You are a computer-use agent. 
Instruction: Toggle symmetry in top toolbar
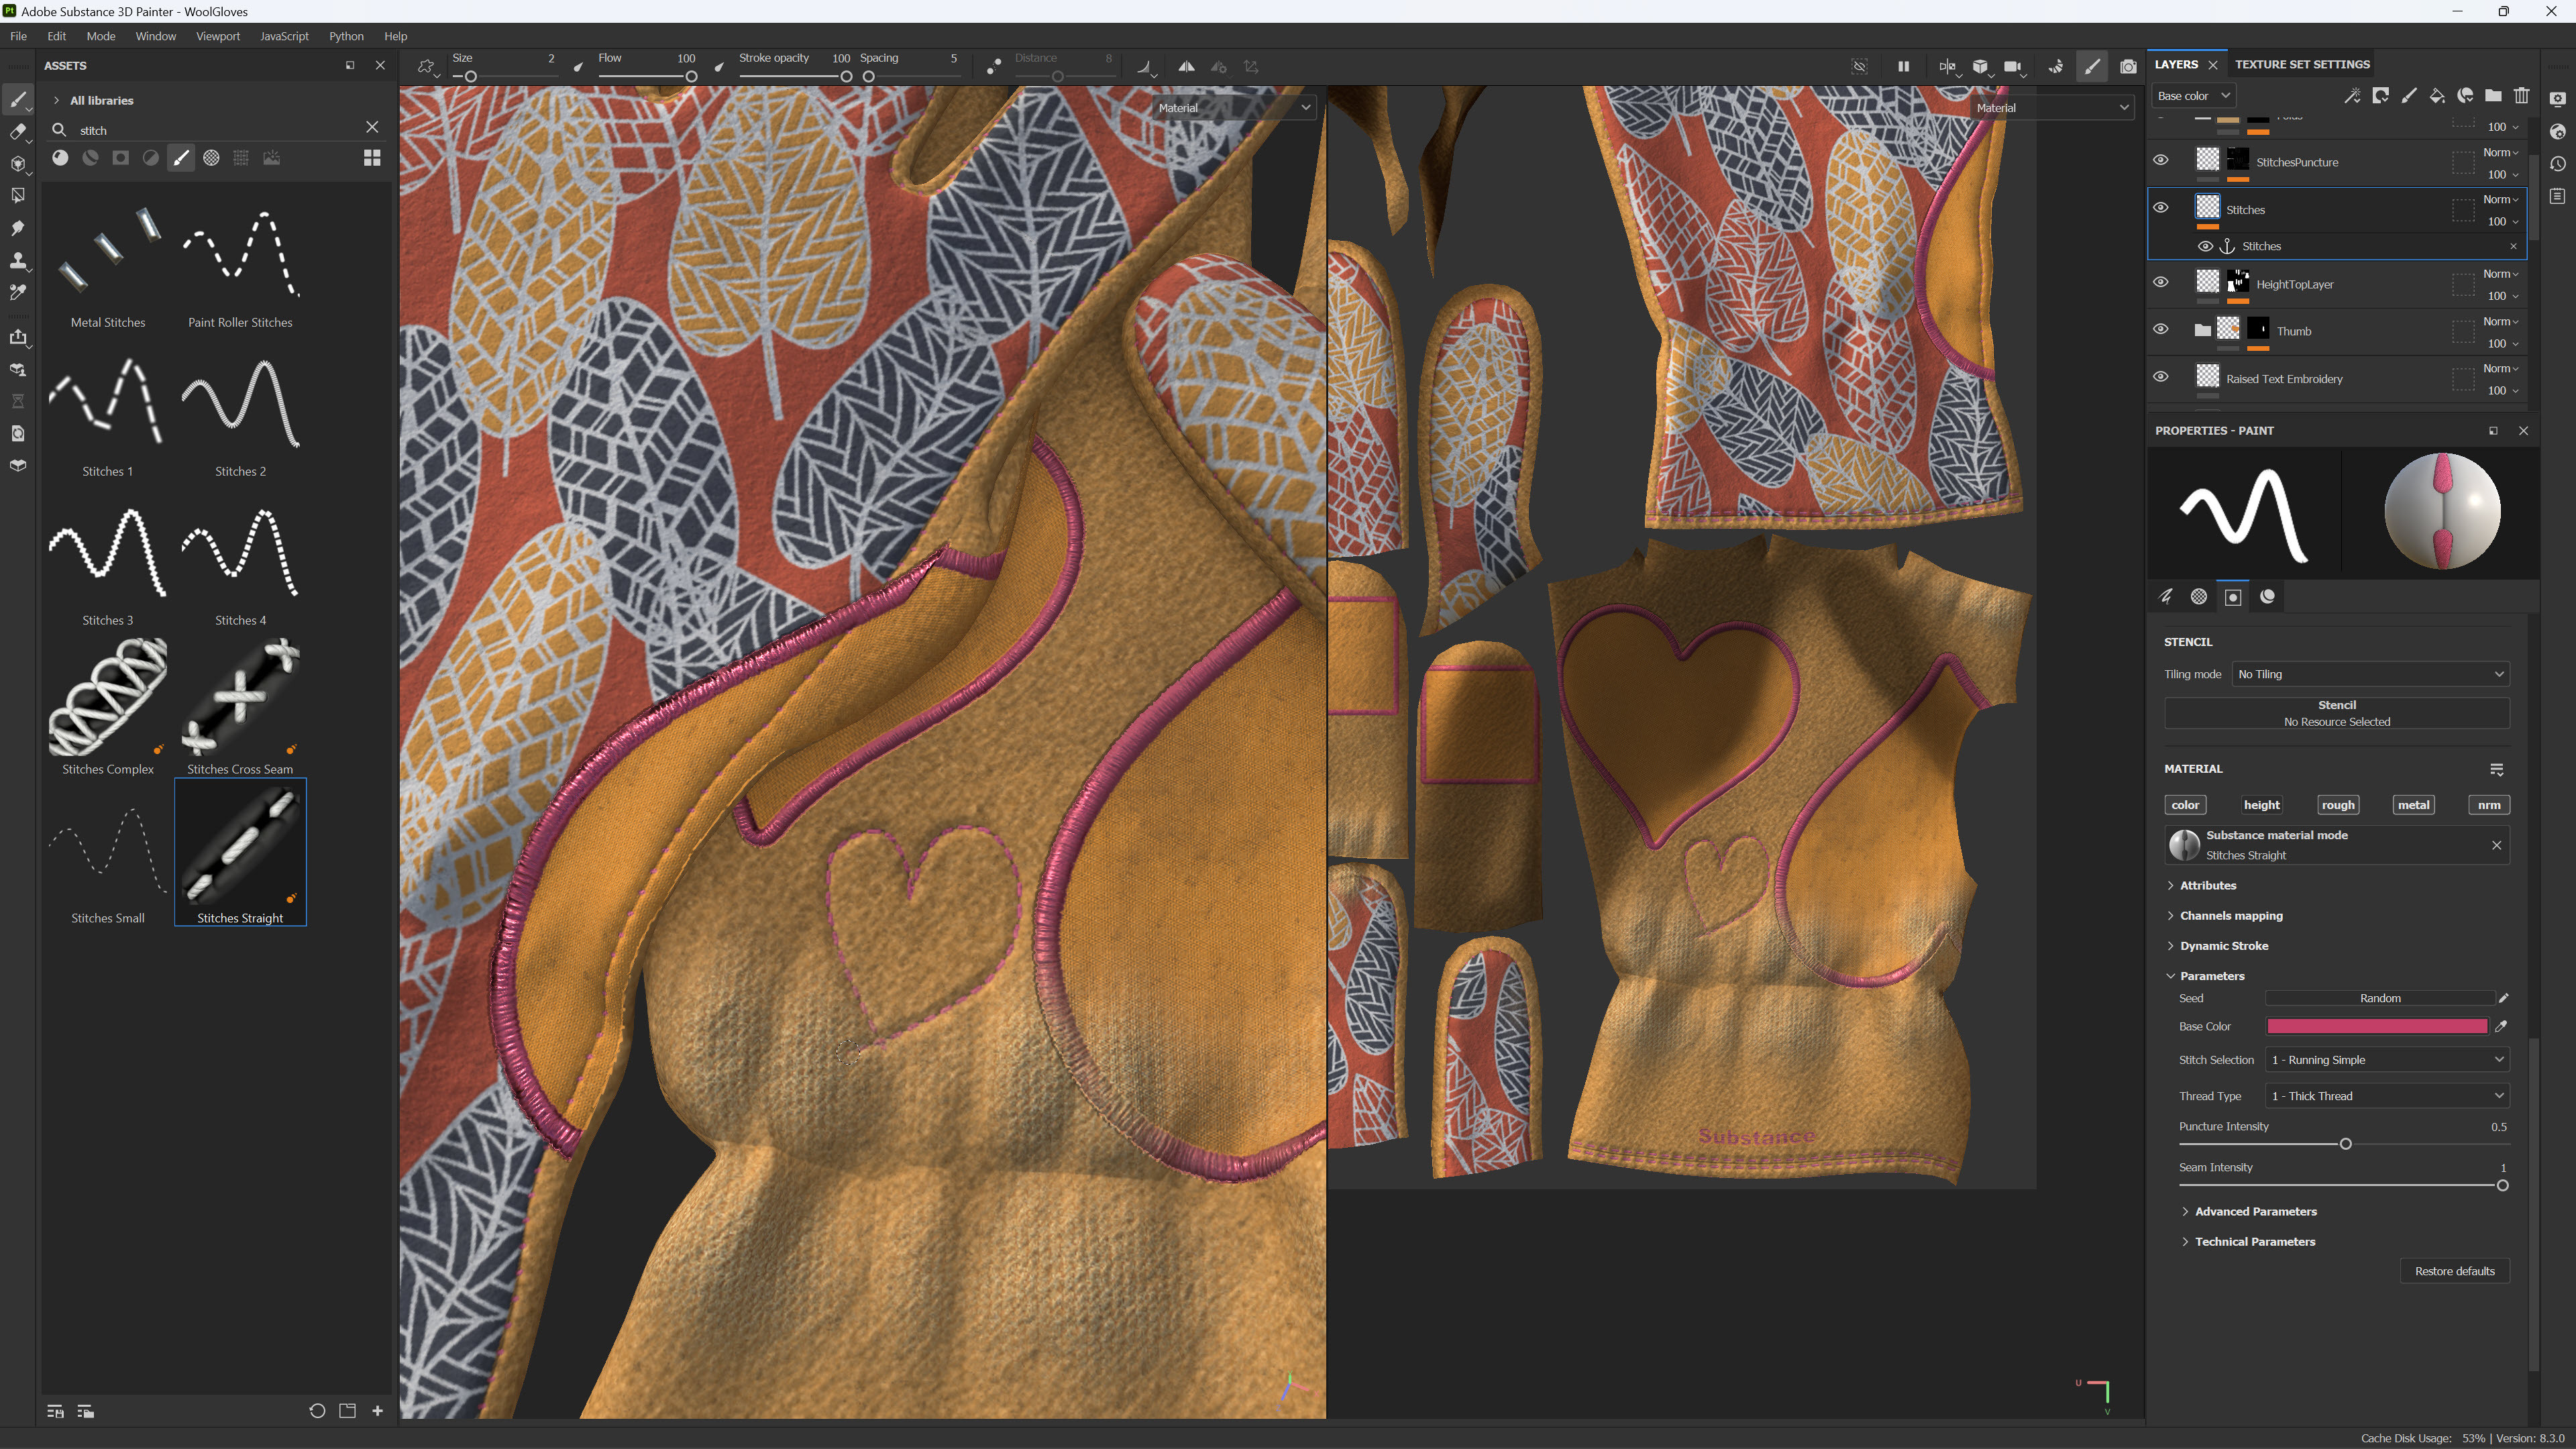pyautogui.click(x=1186, y=67)
